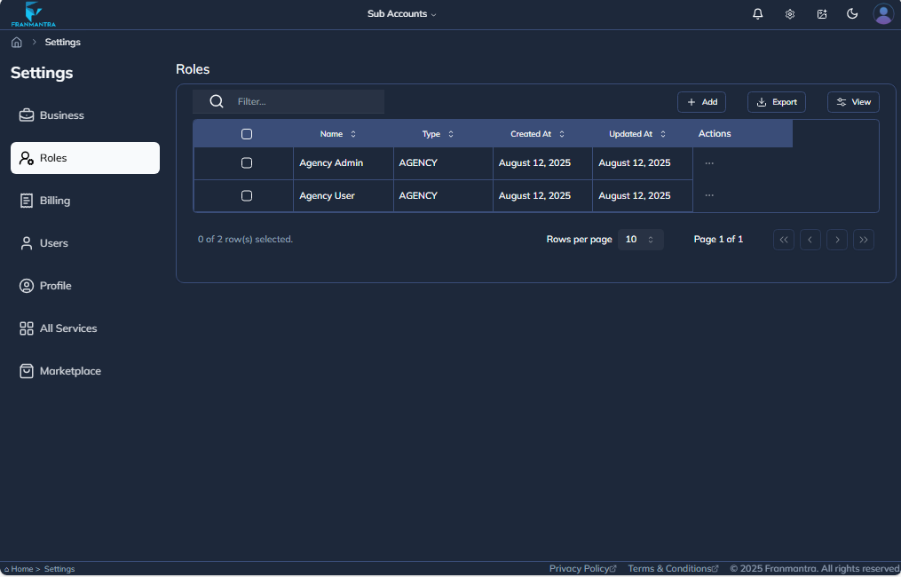Screen dimensions: 901x577
Task: Switch to the Business settings section
Action: [x=61, y=115]
